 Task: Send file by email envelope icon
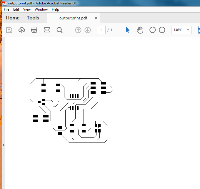coord(47,30)
